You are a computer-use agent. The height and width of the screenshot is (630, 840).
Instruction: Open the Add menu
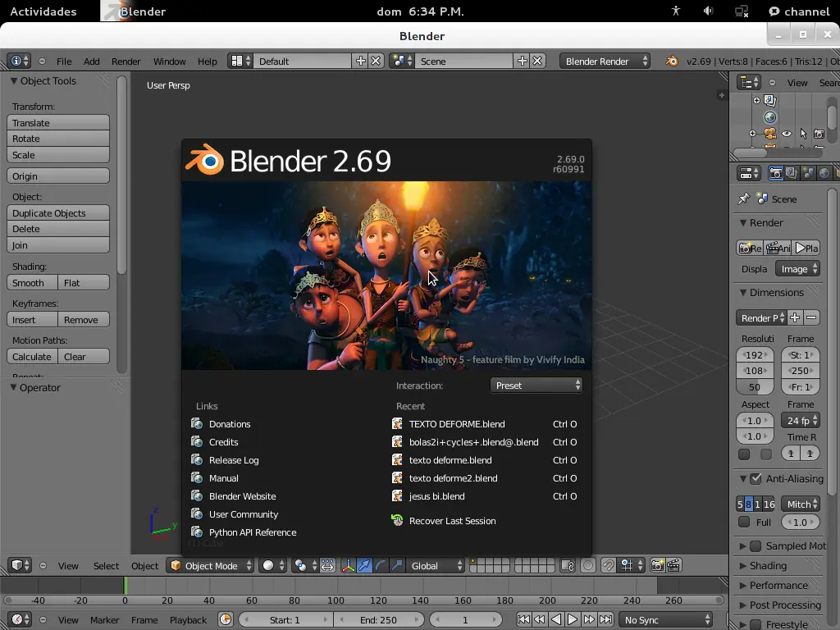[92, 61]
